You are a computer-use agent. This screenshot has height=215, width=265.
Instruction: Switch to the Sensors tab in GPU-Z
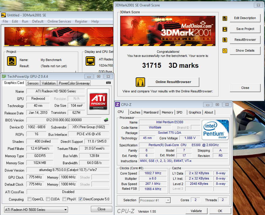coord(33,83)
